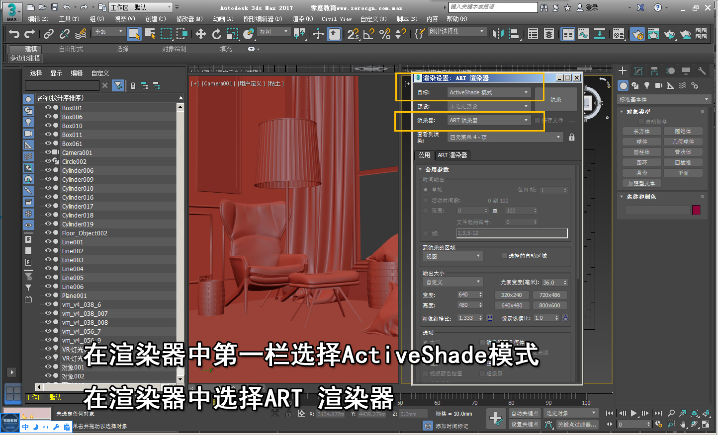Play the animation
This screenshot has height=435, width=718.
coord(633,413)
